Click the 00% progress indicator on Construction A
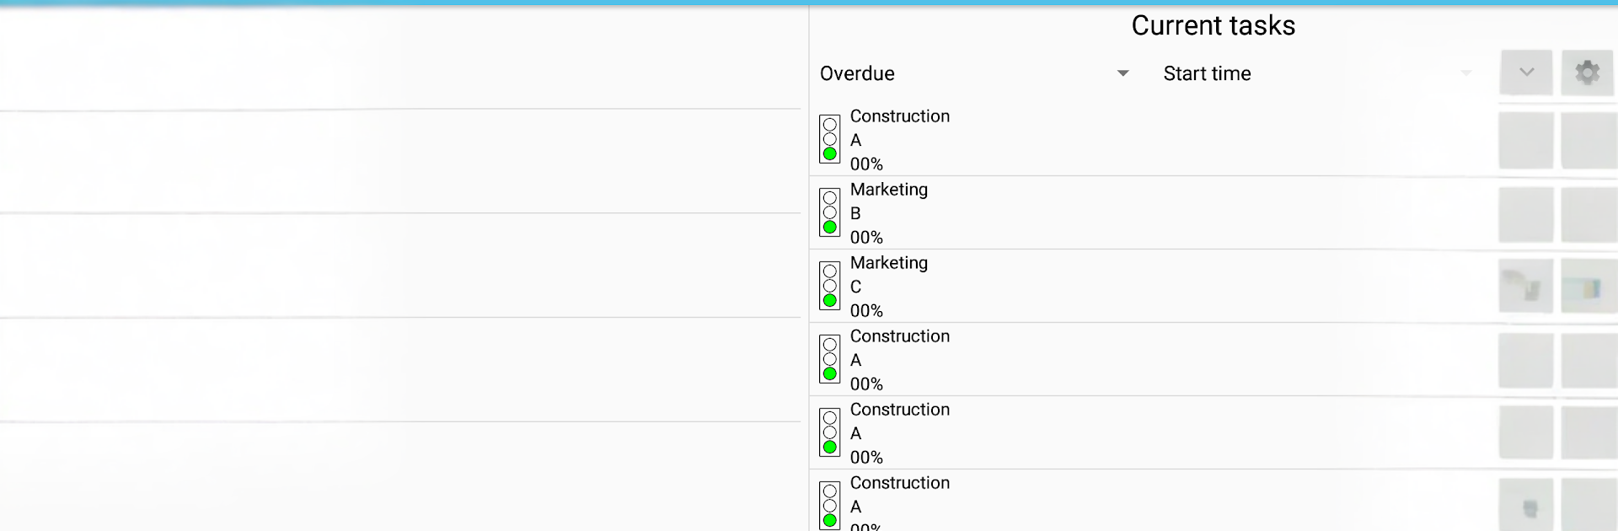The width and height of the screenshot is (1618, 531). [865, 164]
